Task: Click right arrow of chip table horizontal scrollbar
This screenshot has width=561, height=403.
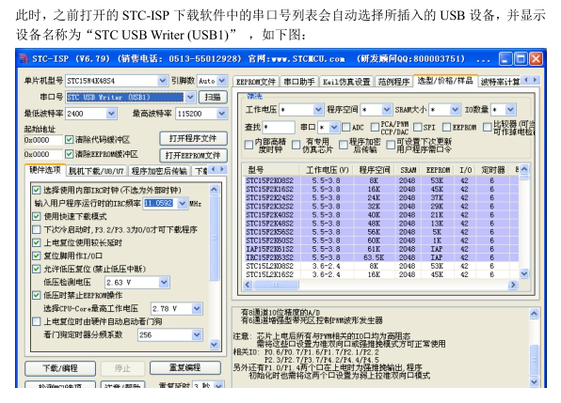Action: pos(513,285)
